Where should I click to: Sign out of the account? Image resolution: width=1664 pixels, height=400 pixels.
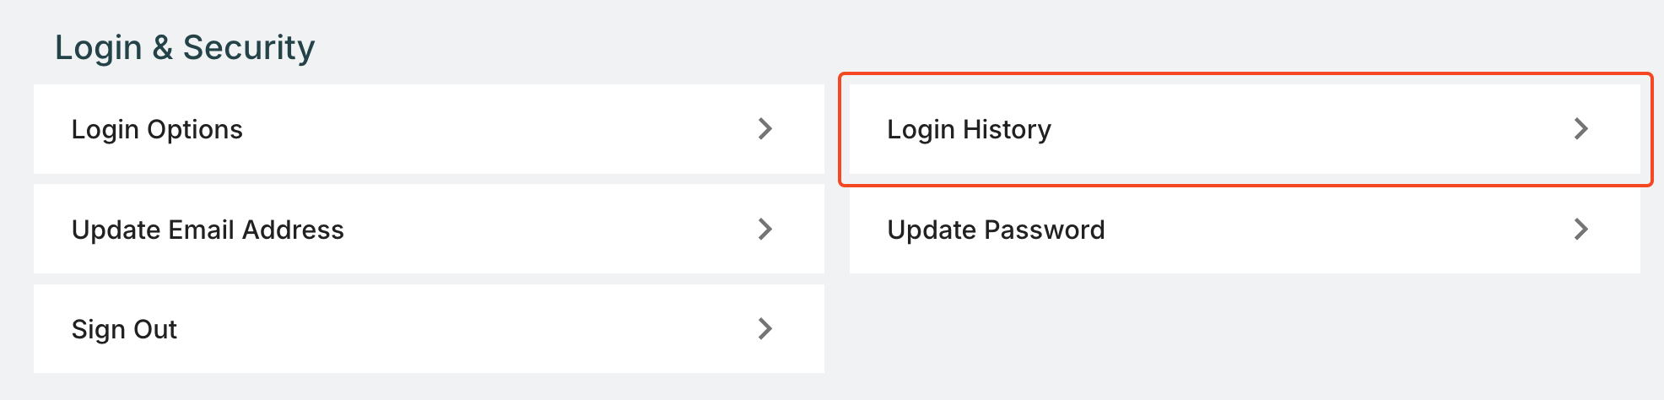pos(429,328)
